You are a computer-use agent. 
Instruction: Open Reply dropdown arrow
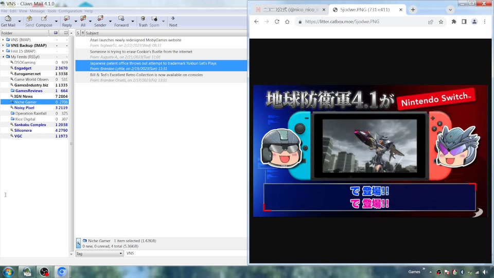coord(76,22)
